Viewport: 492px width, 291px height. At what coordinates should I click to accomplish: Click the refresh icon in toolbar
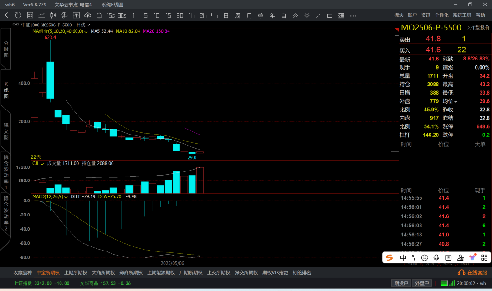tap(19, 15)
